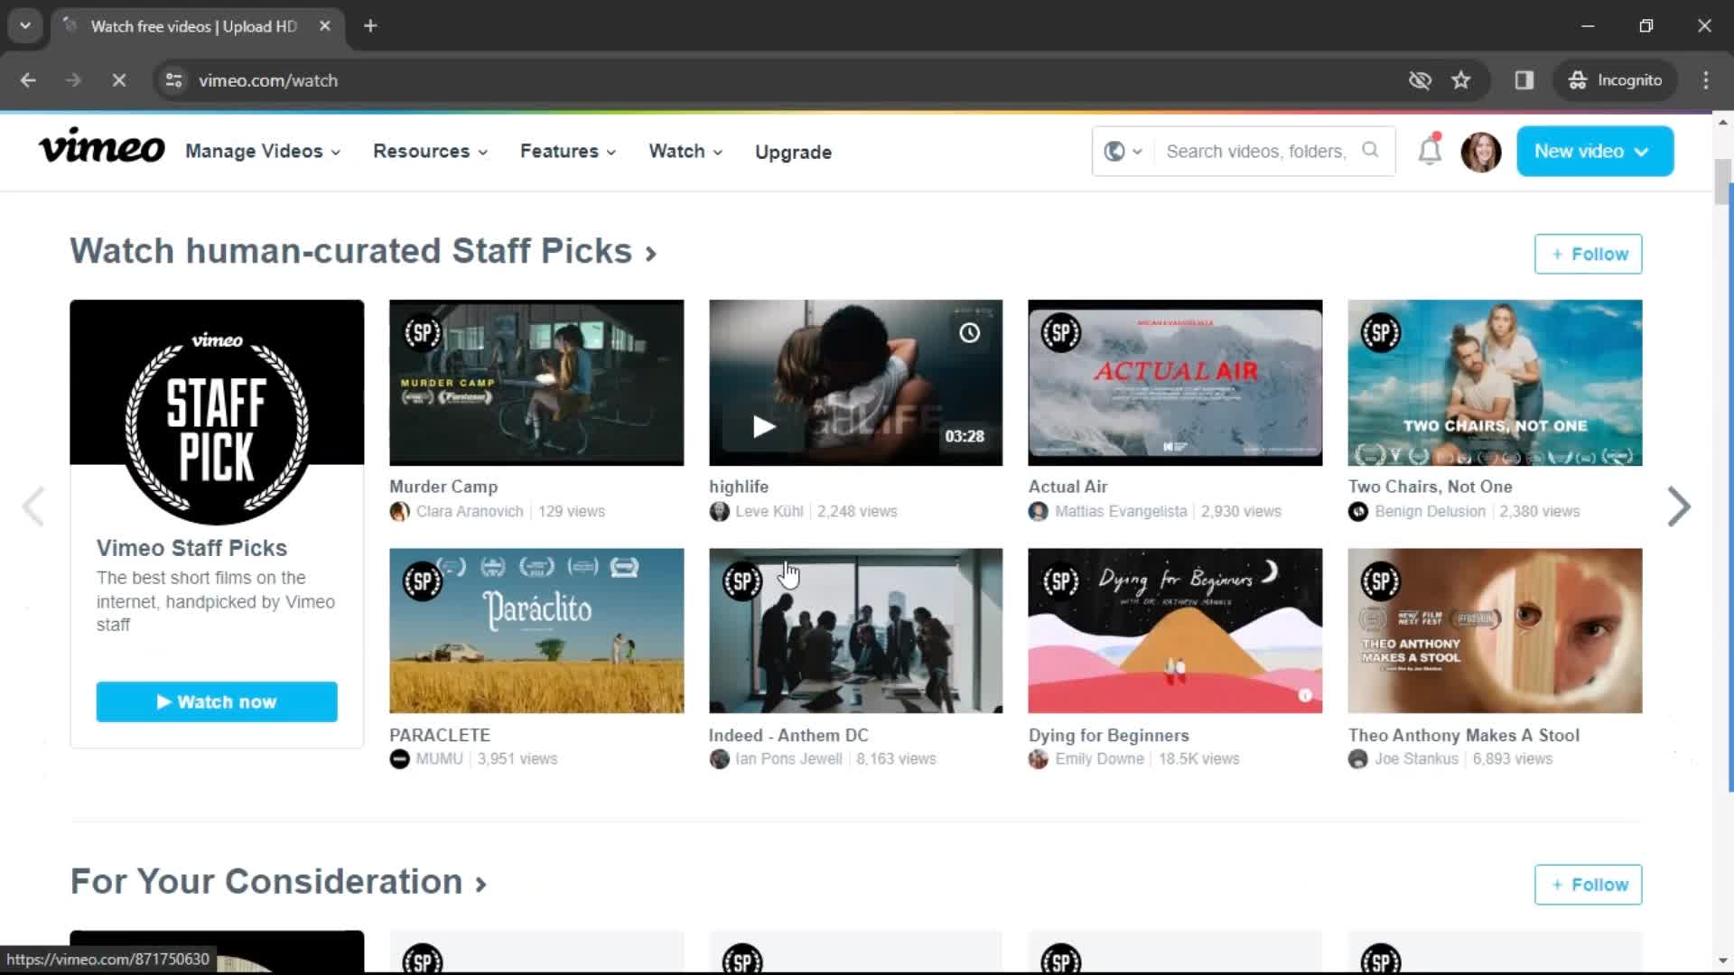Go to previous Staff Picks carousel page
Image resolution: width=1734 pixels, height=975 pixels.
pyautogui.click(x=33, y=506)
